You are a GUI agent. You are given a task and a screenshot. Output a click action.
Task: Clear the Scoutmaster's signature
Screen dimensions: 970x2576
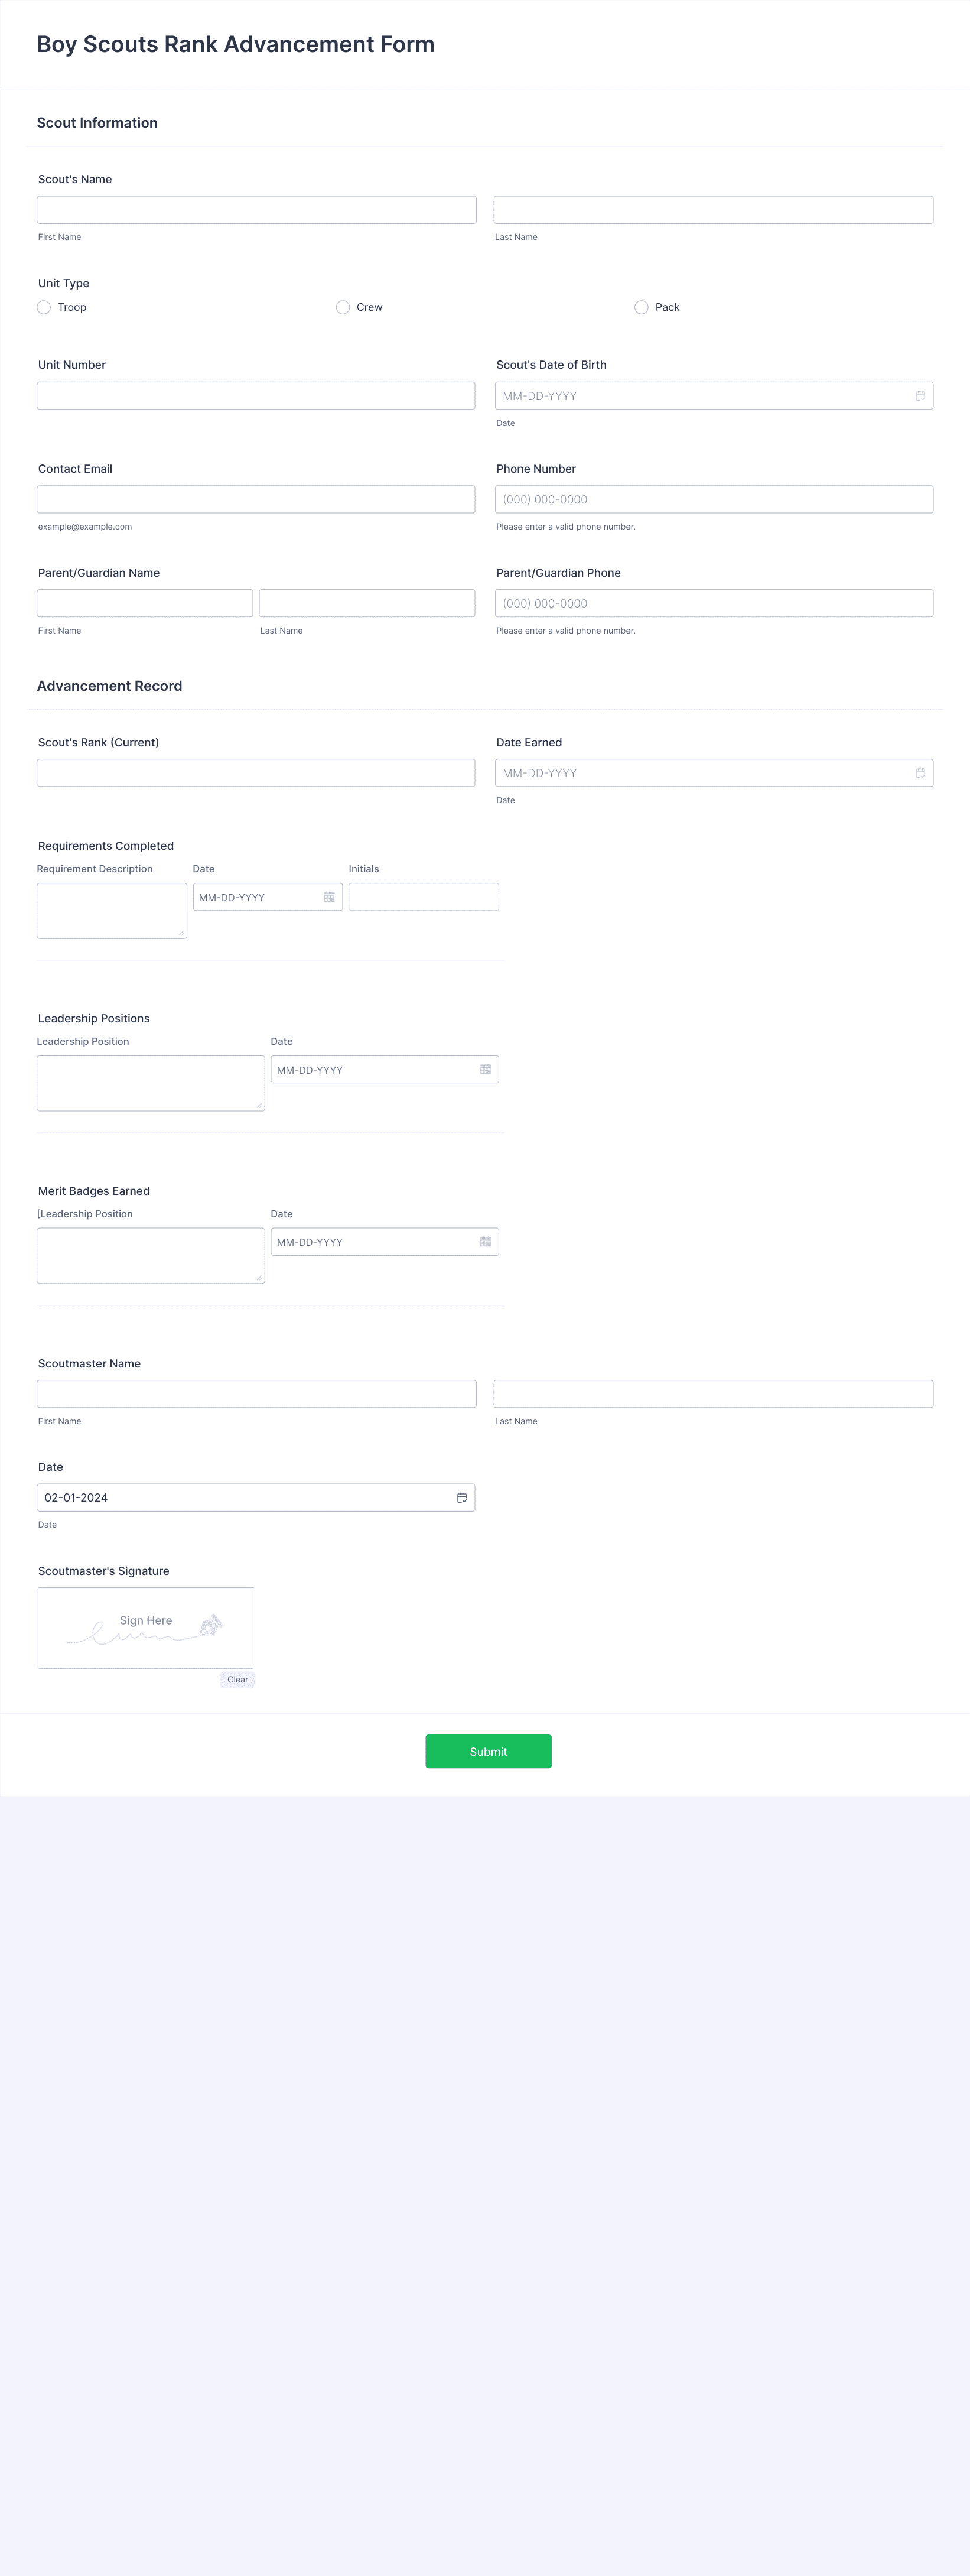pyautogui.click(x=238, y=1680)
